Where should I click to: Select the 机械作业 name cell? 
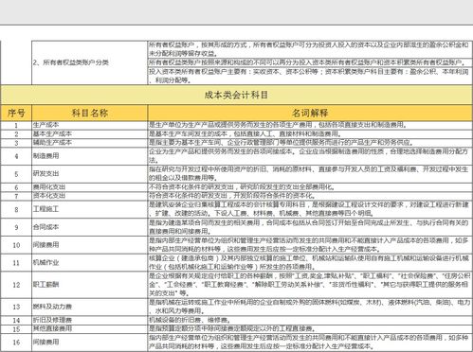tap(90, 262)
